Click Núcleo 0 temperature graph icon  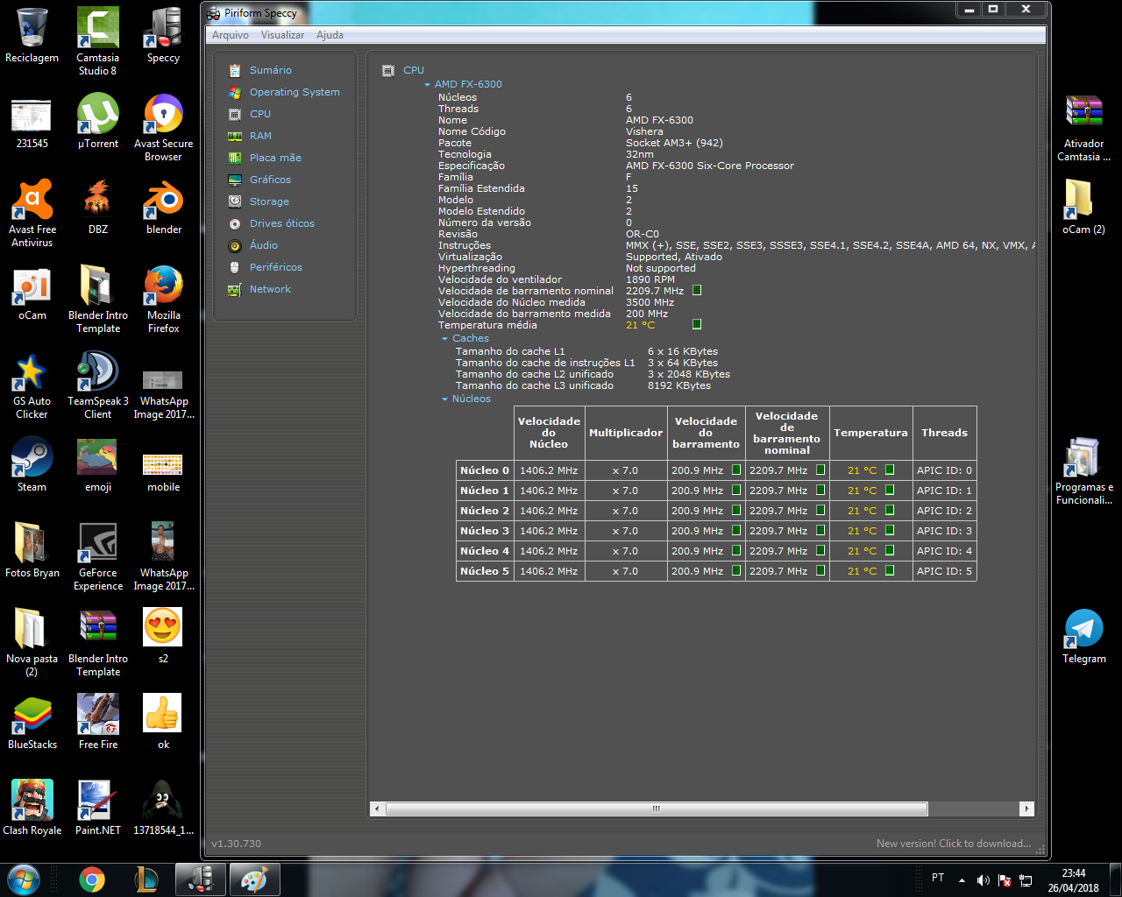(x=890, y=470)
